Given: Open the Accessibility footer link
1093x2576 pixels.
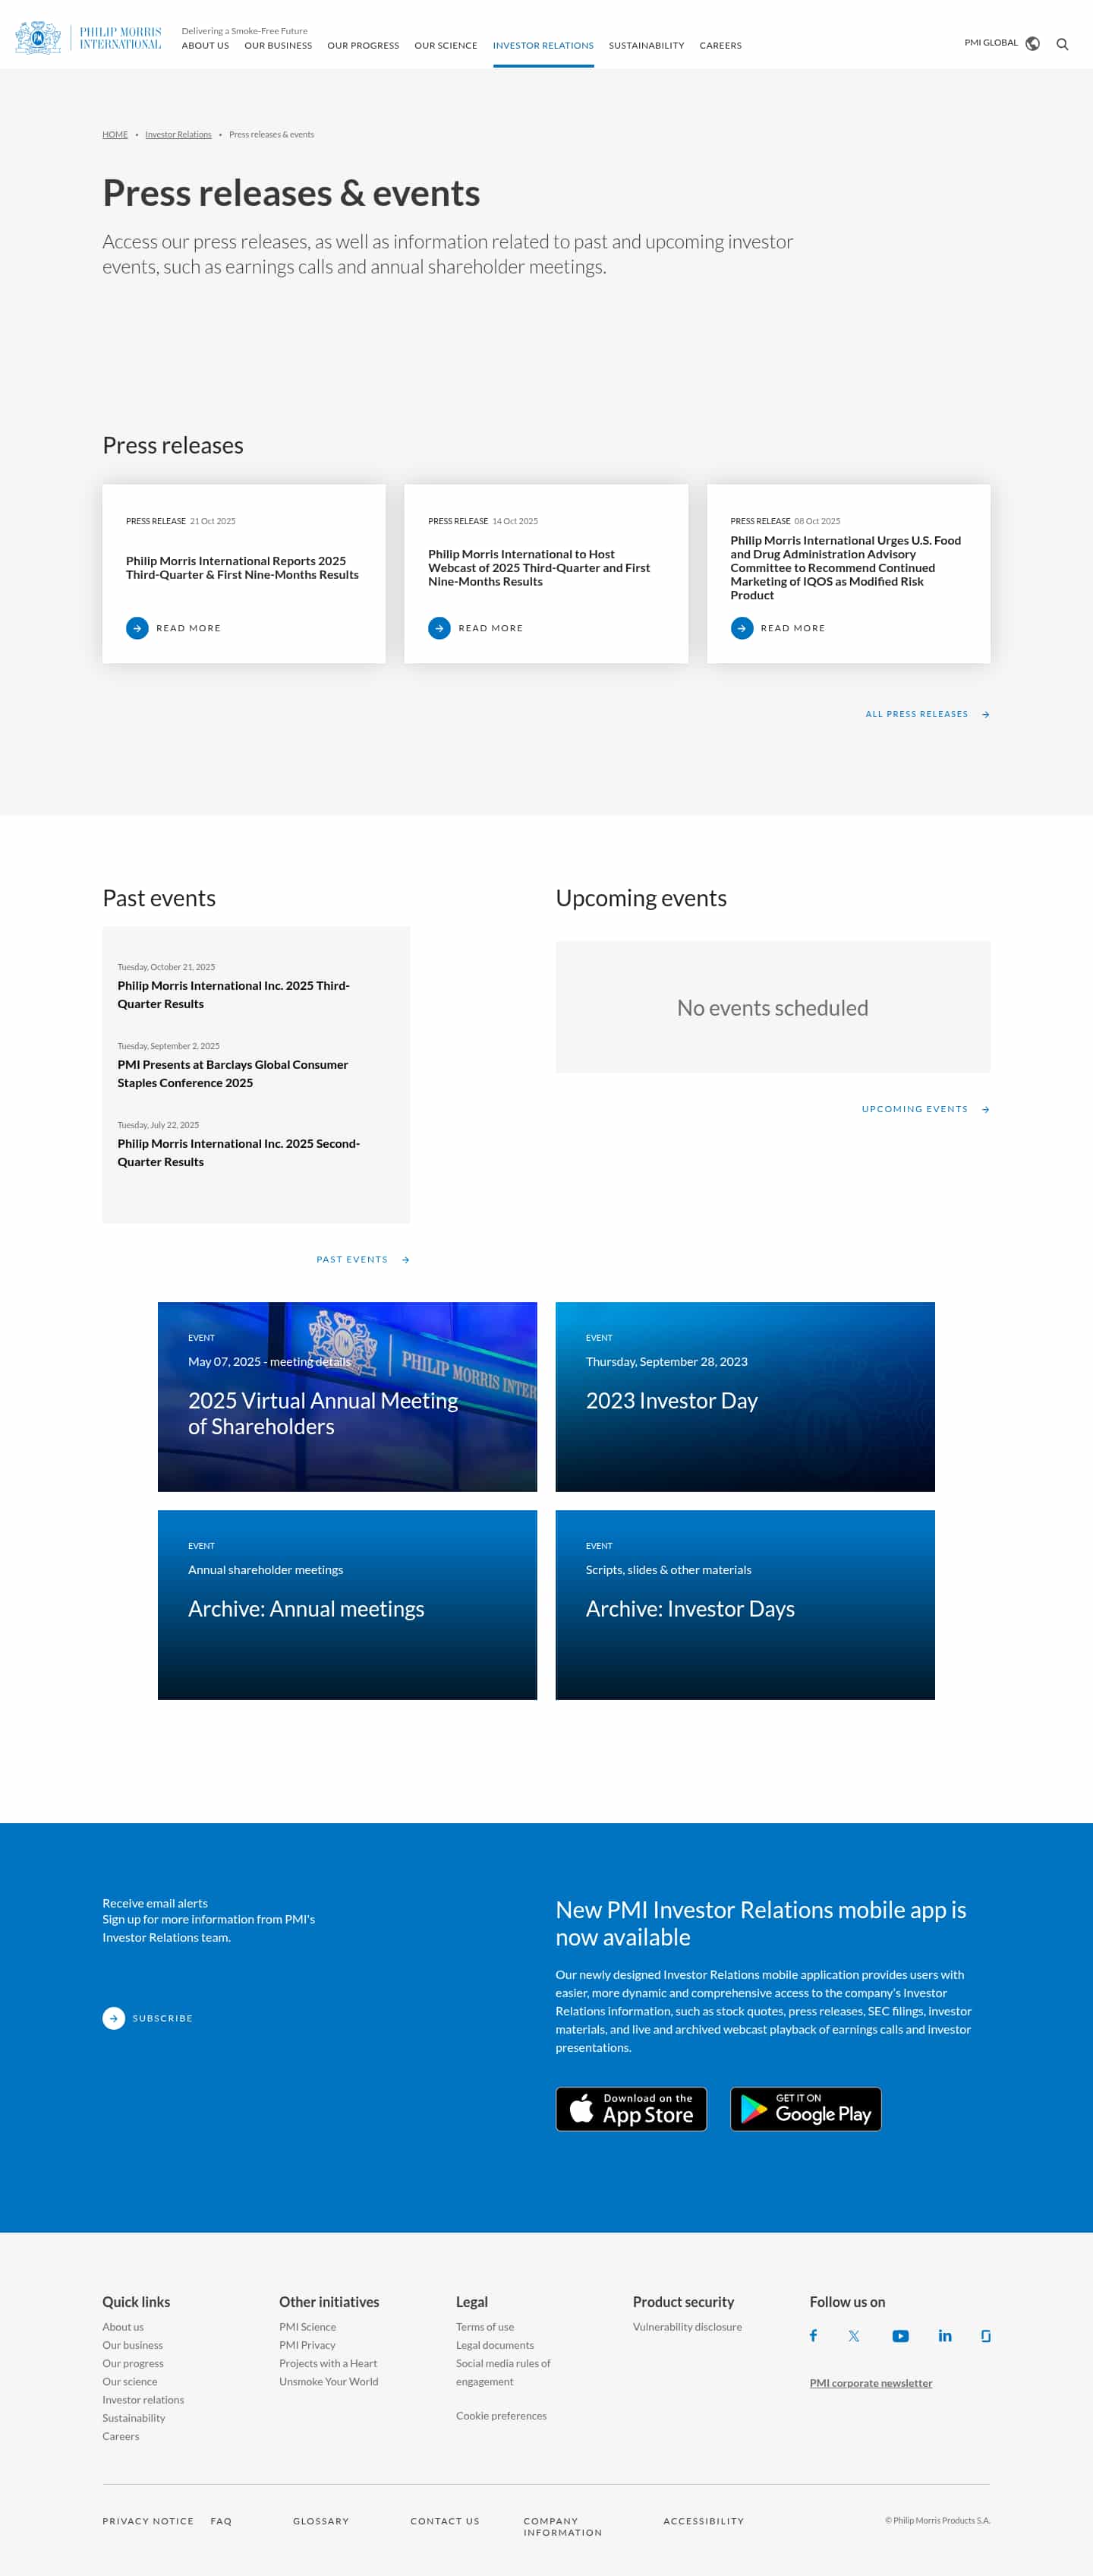Looking at the screenshot, I should [x=704, y=2521].
